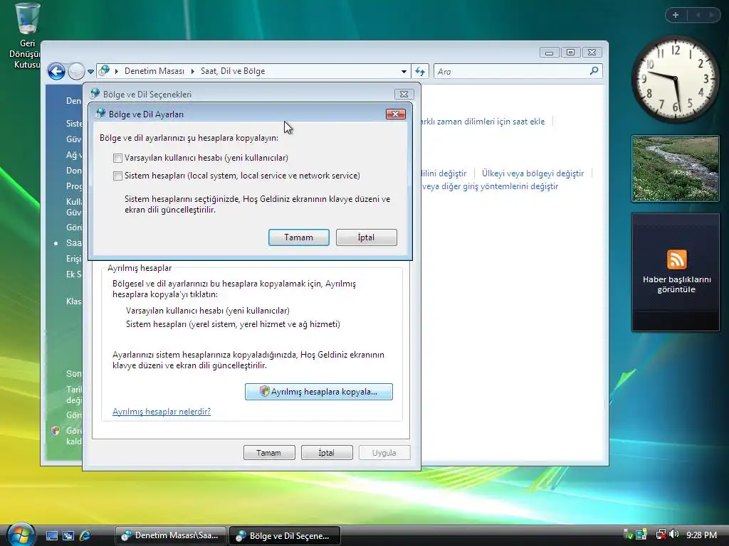Enable Sistem hesapları checkbox
Screen dimensions: 729x546
pos(117,176)
